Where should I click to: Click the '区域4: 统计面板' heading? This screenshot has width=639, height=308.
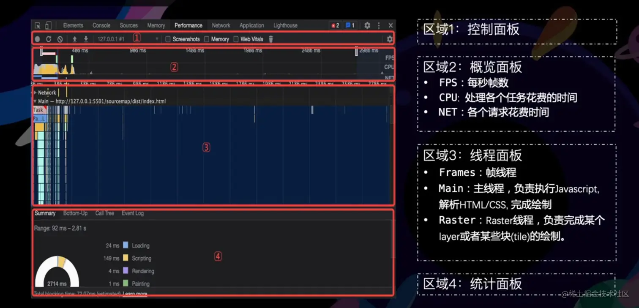point(472,283)
